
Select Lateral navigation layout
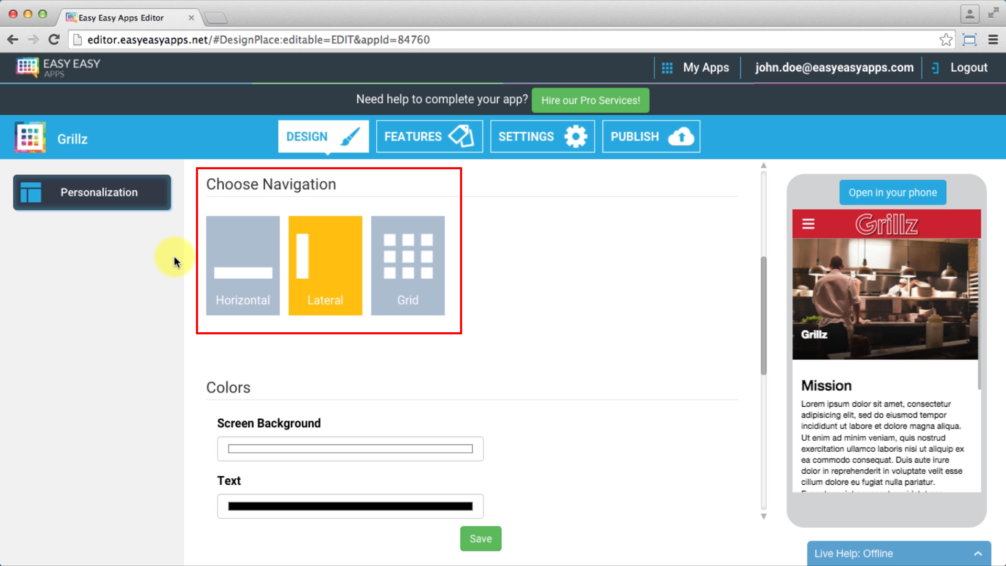tap(325, 265)
